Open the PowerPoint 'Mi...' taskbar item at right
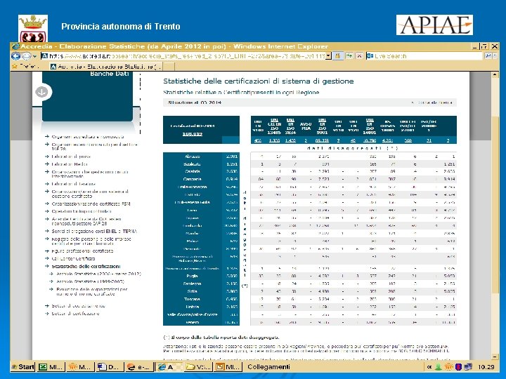The image size is (506, 379). (x=228, y=367)
